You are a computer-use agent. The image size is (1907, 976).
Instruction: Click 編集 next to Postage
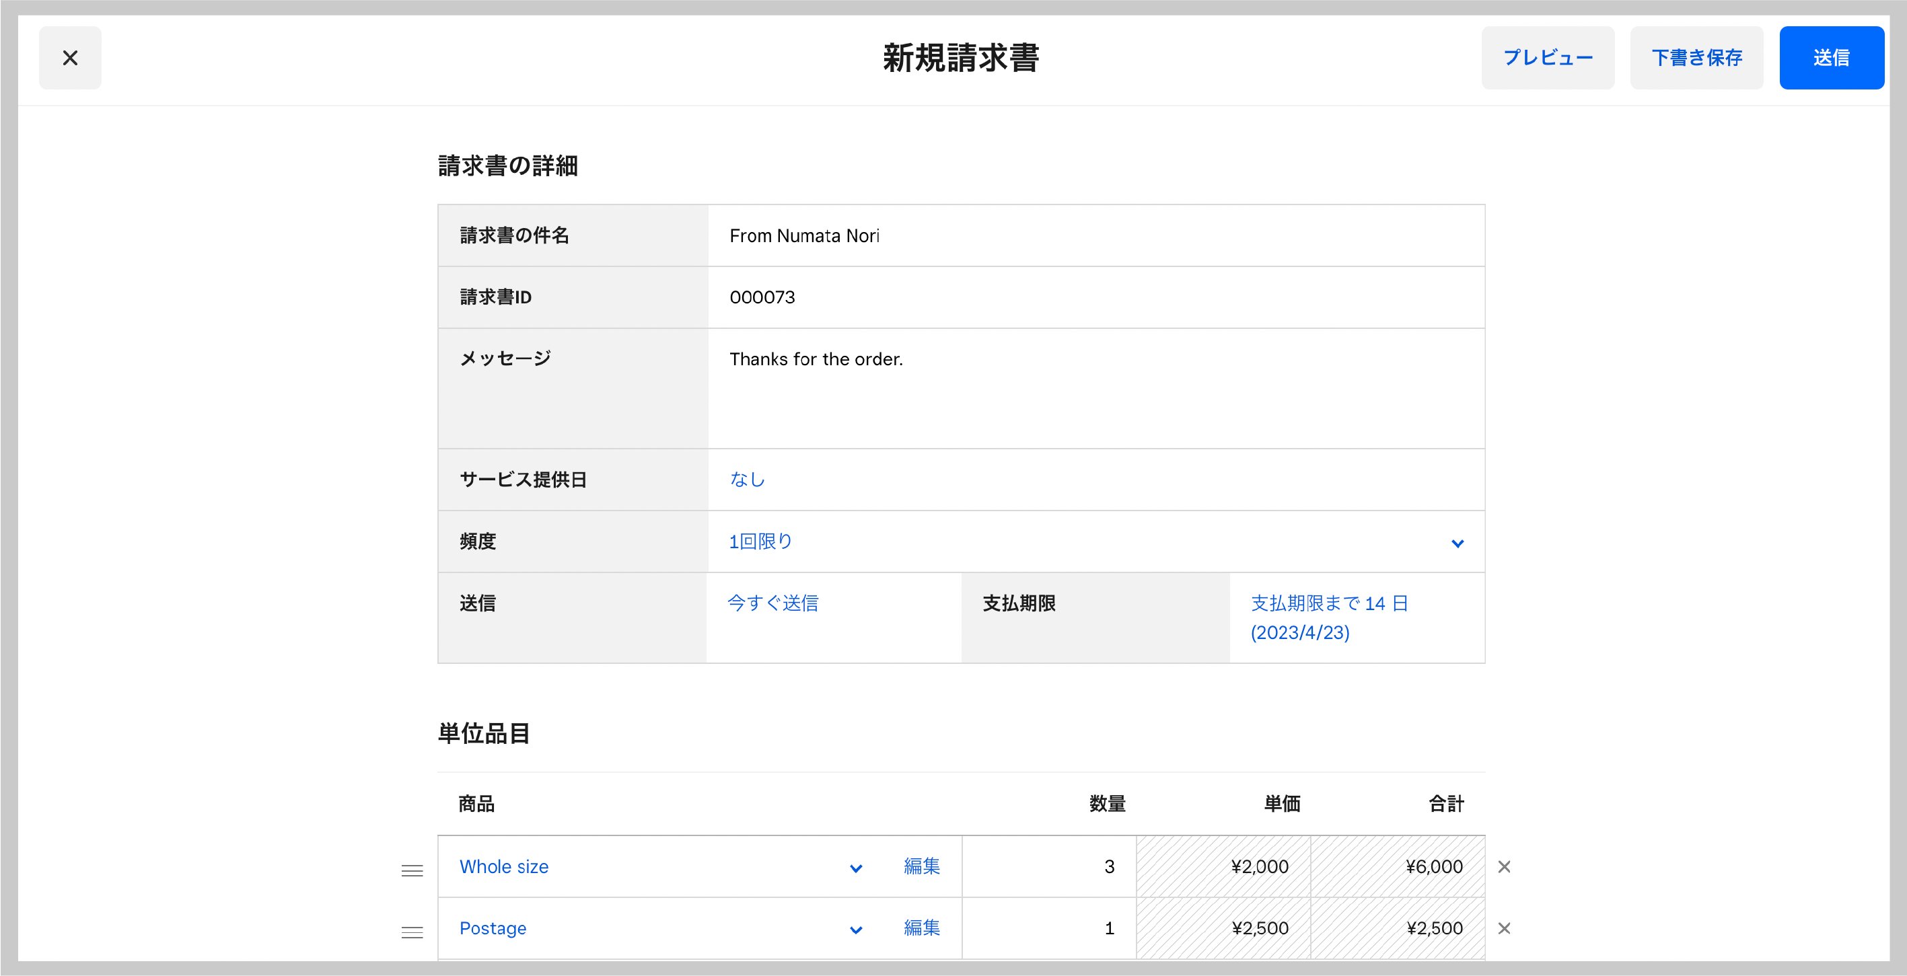921,929
